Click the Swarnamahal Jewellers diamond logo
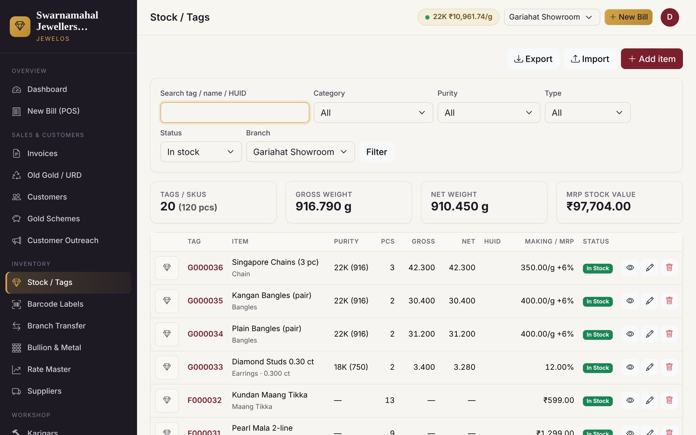This screenshot has width=696, height=435. 20,27
